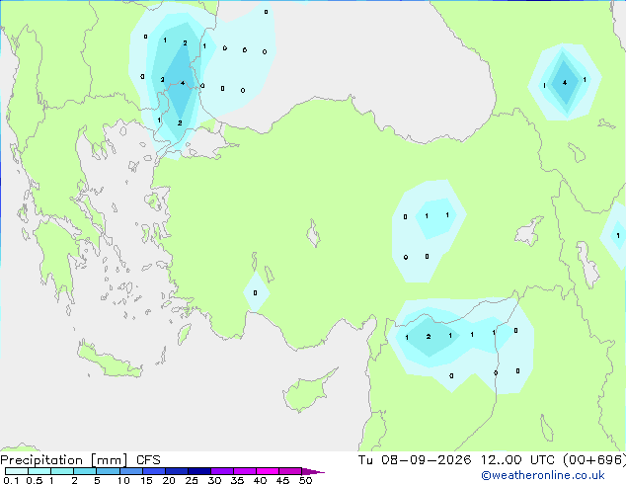Click the '50' legend scale label
Screen dimensions: 626x484
305,480
